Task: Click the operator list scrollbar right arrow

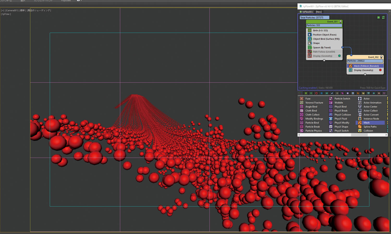Action: pos(386,135)
